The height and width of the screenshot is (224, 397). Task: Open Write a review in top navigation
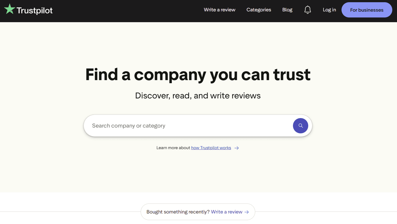(x=219, y=10)
